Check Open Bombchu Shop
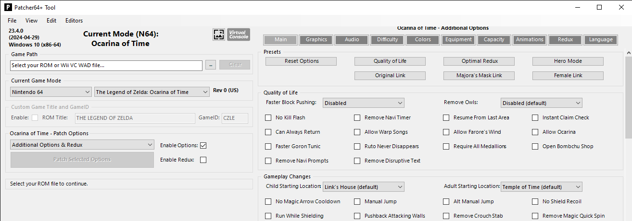632x221 pixels. [535, 146]
